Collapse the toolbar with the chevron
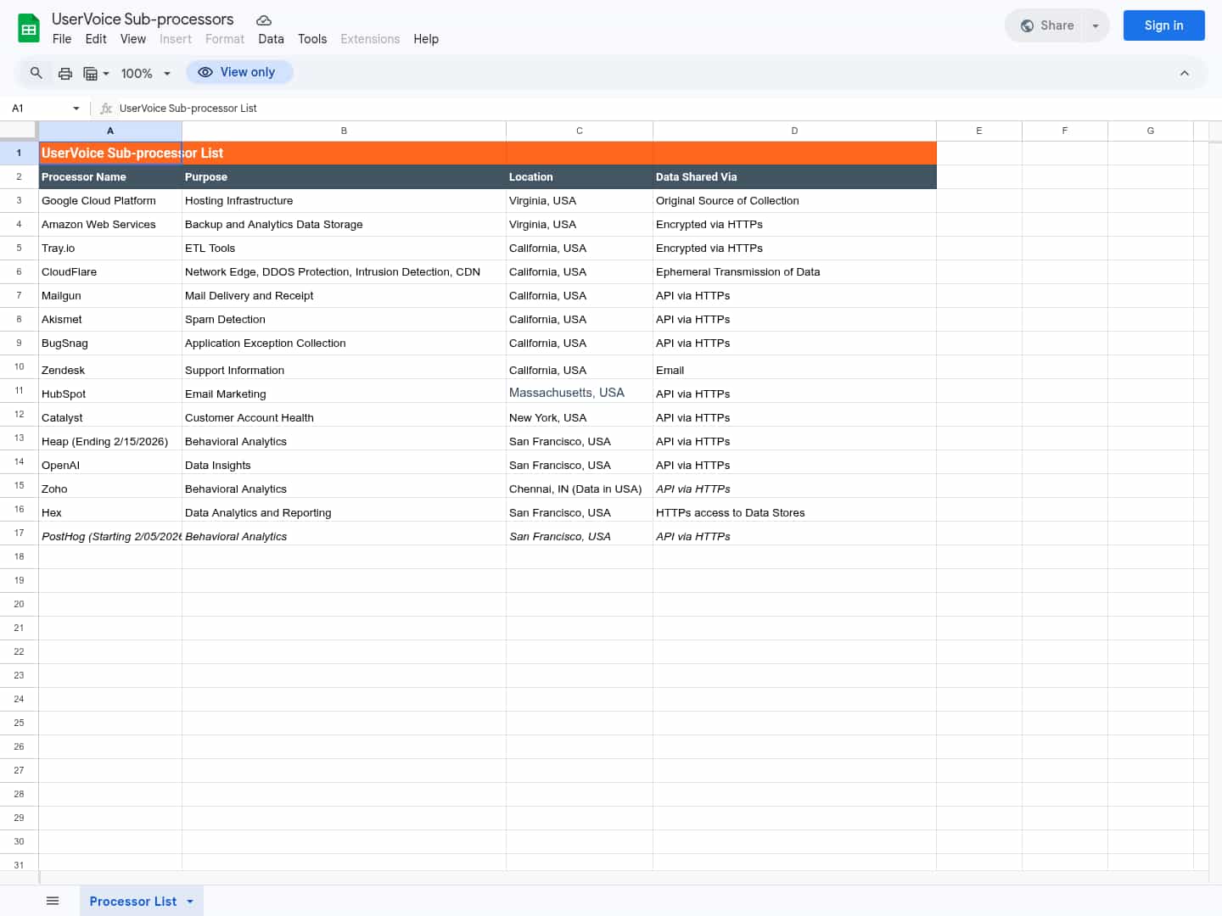 click(x=1185, y=73)
